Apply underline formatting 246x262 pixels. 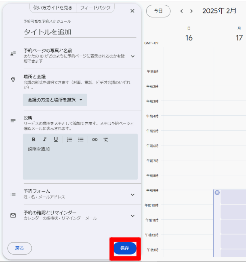(56, 140)
